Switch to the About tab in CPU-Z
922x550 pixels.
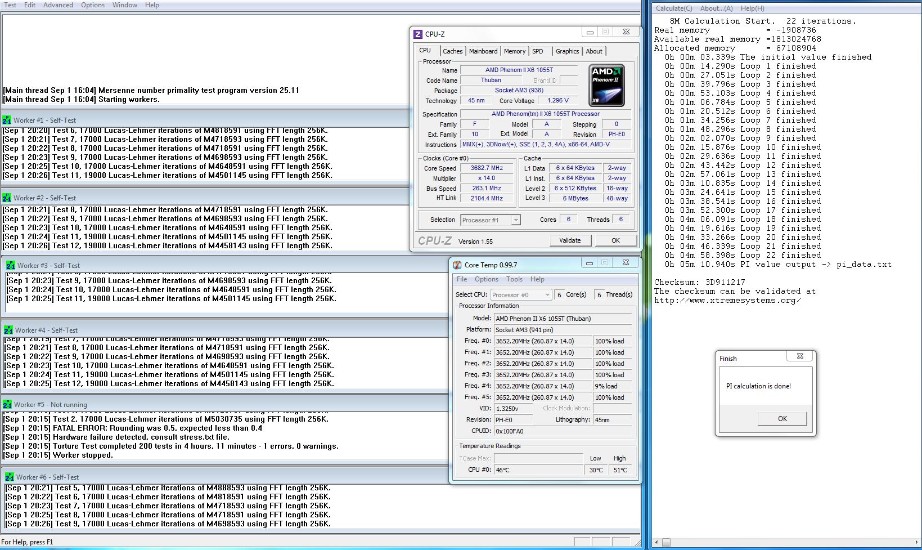click(x=594, y=51)
